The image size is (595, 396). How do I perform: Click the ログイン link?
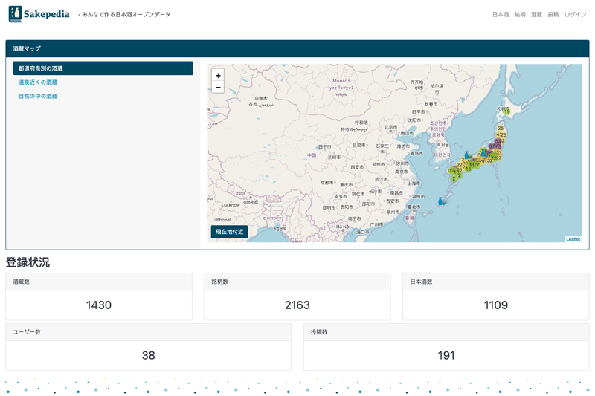pos(575,14)
